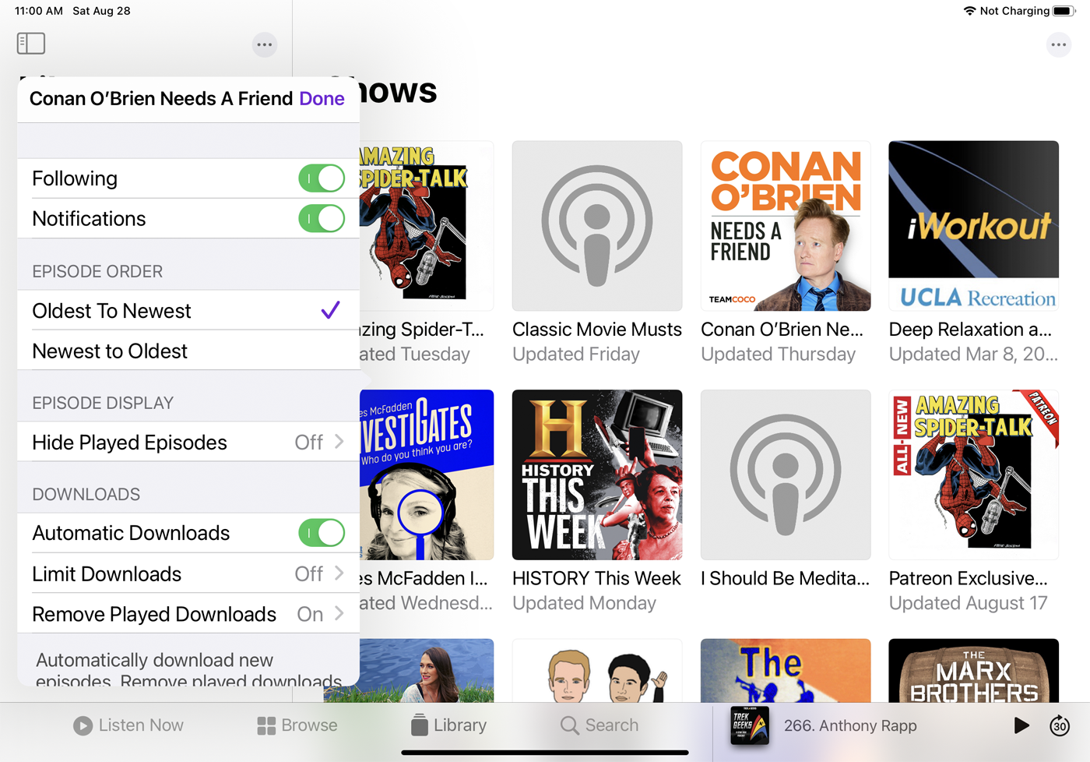Click 'Updated Mar 8, 20...' text

[973, 355]
